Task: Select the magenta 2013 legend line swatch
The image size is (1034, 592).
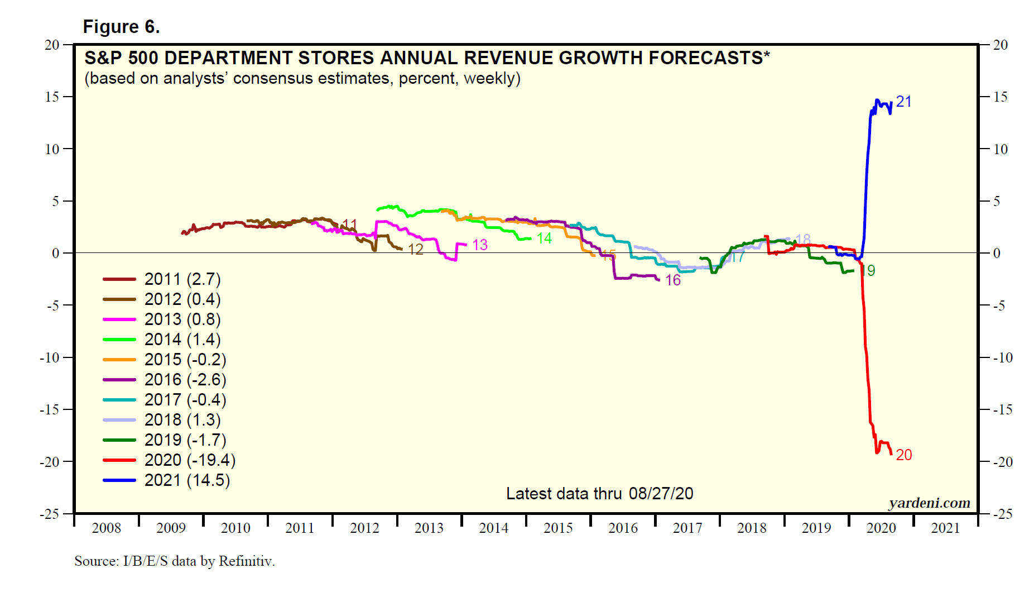Action: coord(119,319)
